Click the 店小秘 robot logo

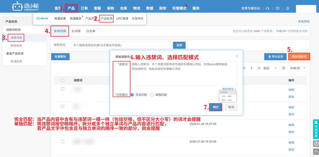click(17, 6)
